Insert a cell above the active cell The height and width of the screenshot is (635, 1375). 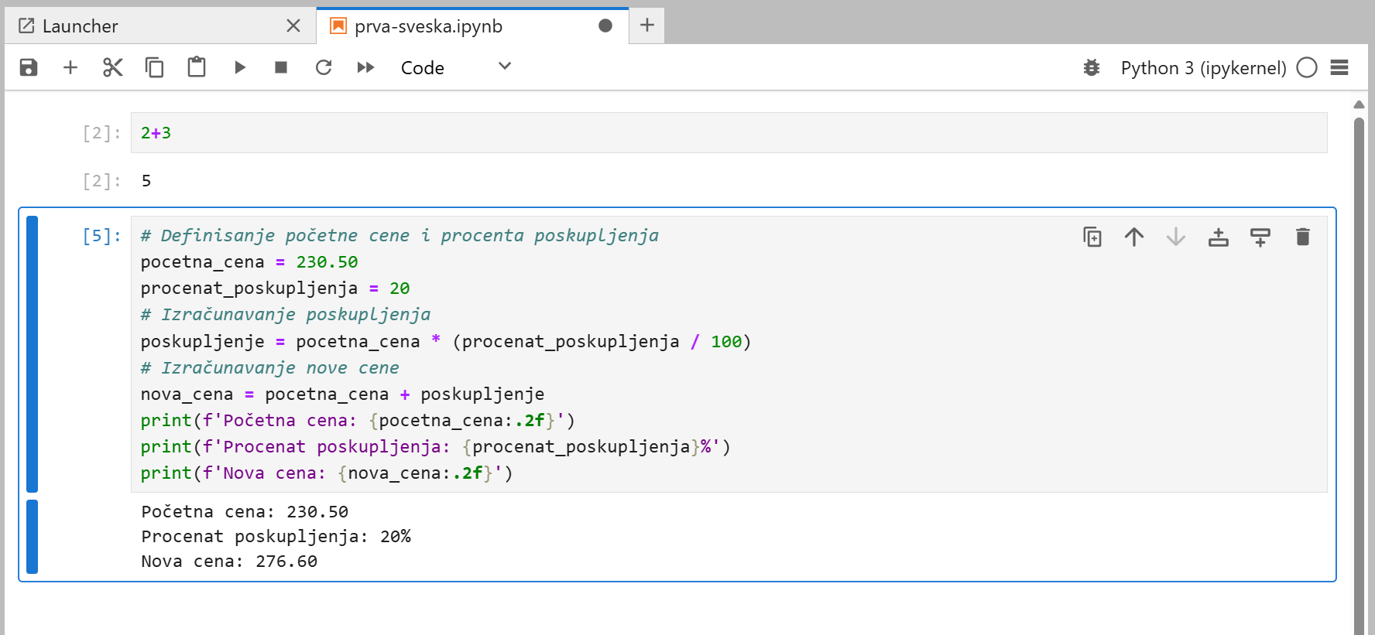(1219, 237)
